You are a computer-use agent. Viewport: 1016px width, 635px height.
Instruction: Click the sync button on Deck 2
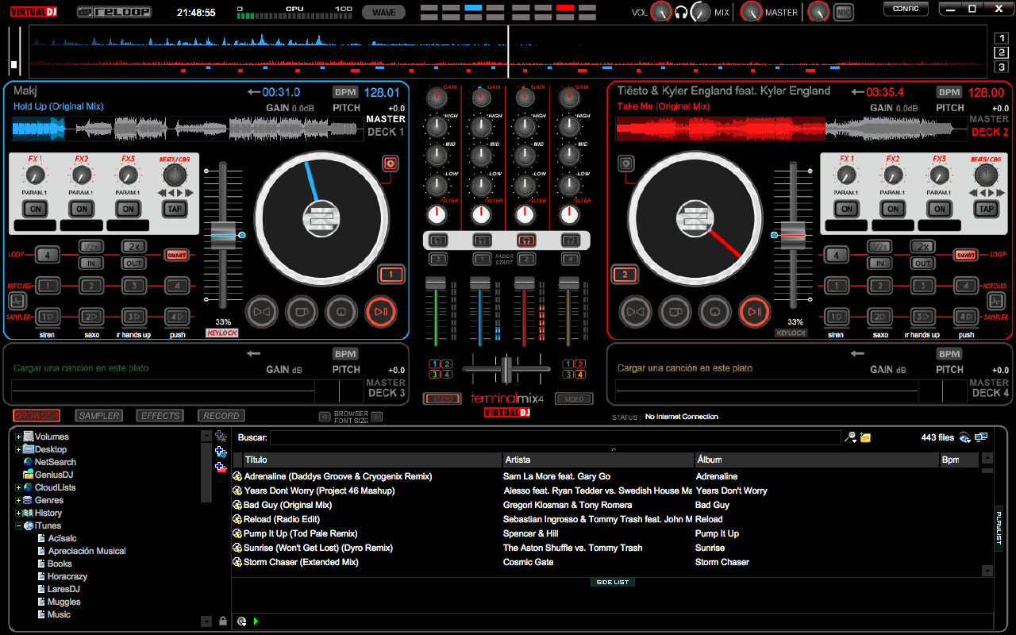pos(635,312)
